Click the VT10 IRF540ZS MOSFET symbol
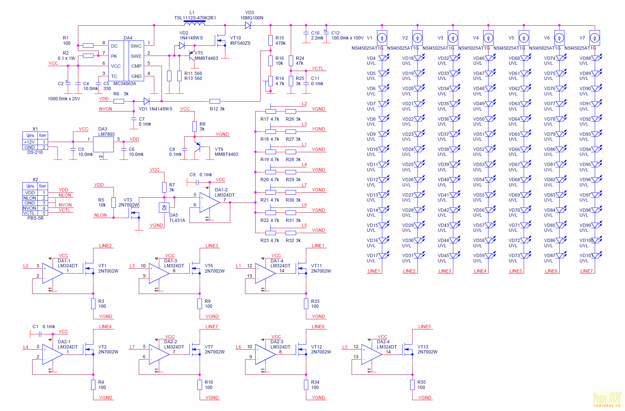Image resolution: width=625 pixels, height=411 pixels. [221, 41]
